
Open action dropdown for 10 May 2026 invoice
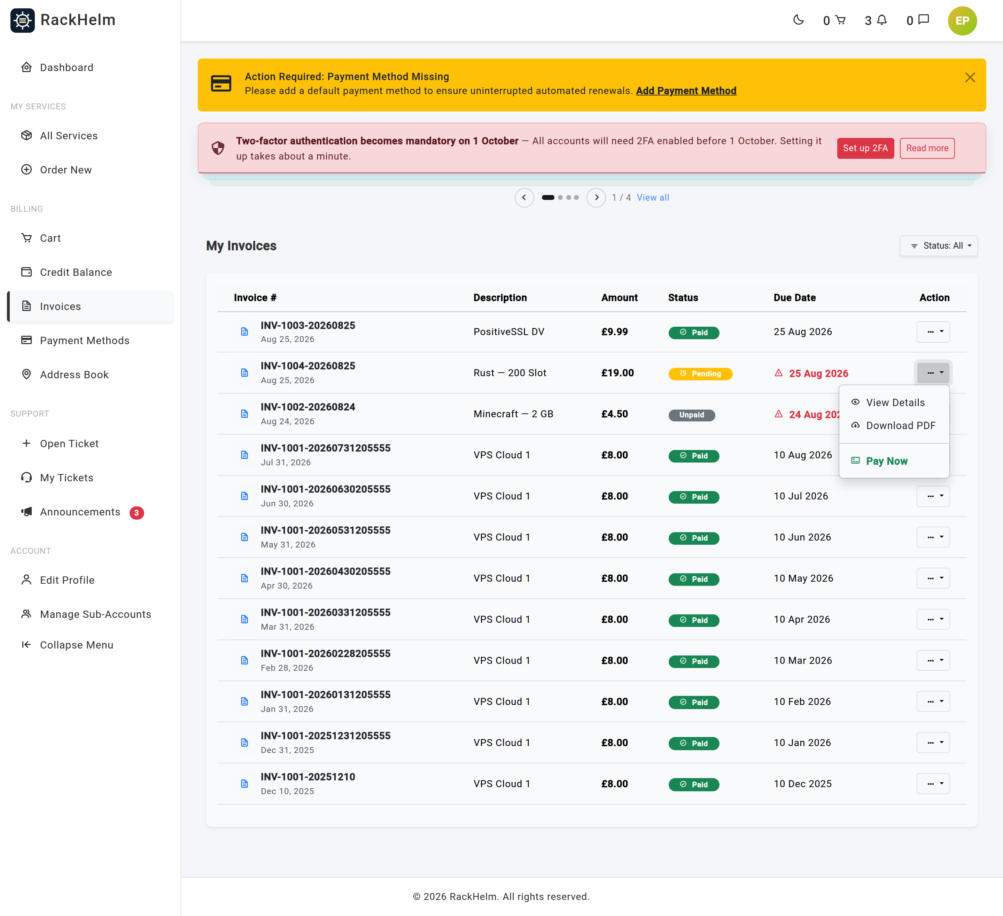933,578
